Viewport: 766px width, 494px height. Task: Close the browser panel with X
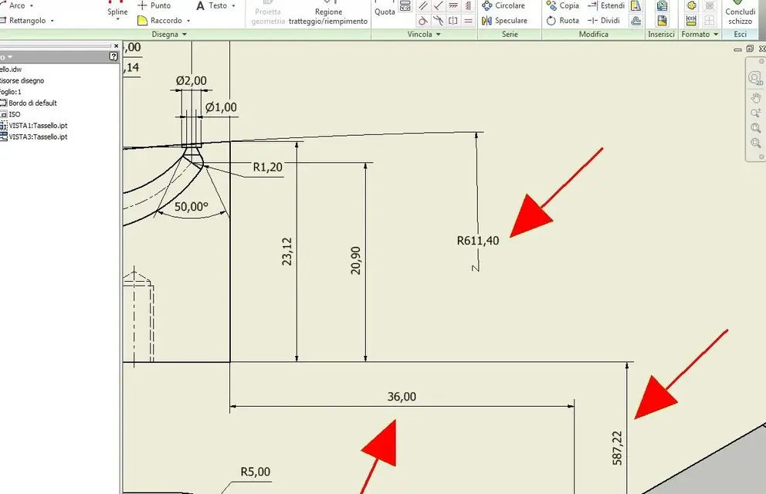coord(116,46)
